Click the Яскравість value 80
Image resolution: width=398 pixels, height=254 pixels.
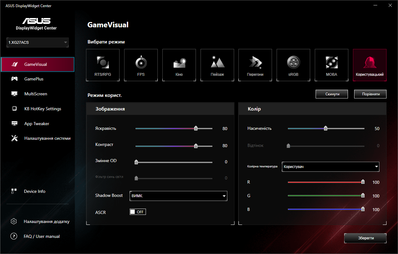click(225, 129)
